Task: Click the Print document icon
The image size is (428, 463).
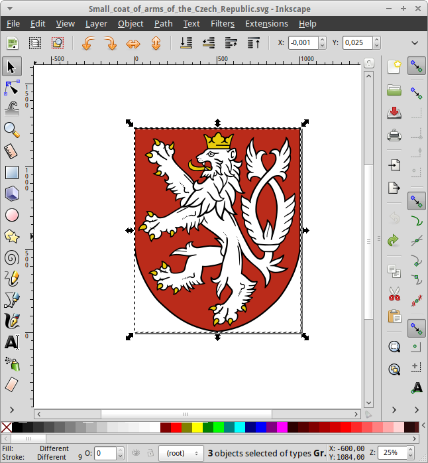Action: click(x=394, y=136)
